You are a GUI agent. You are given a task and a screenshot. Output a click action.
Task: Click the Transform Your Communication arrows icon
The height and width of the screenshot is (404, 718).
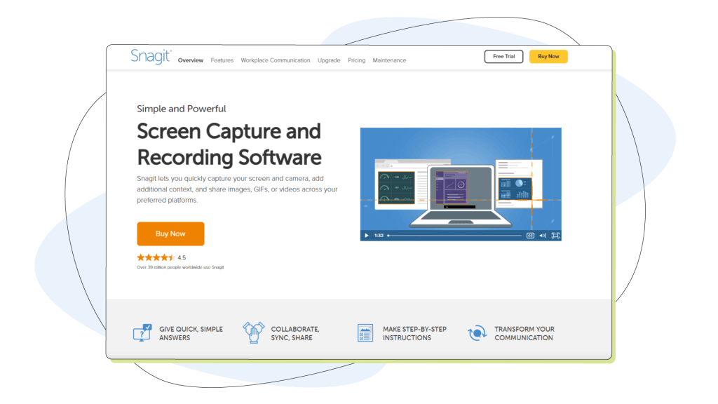477,333
